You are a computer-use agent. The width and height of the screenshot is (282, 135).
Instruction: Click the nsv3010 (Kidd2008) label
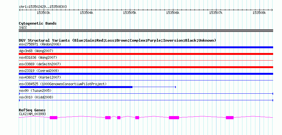coord(36,97)
